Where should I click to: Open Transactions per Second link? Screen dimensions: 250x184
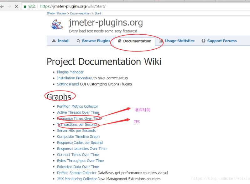click(x=77, y=125)
